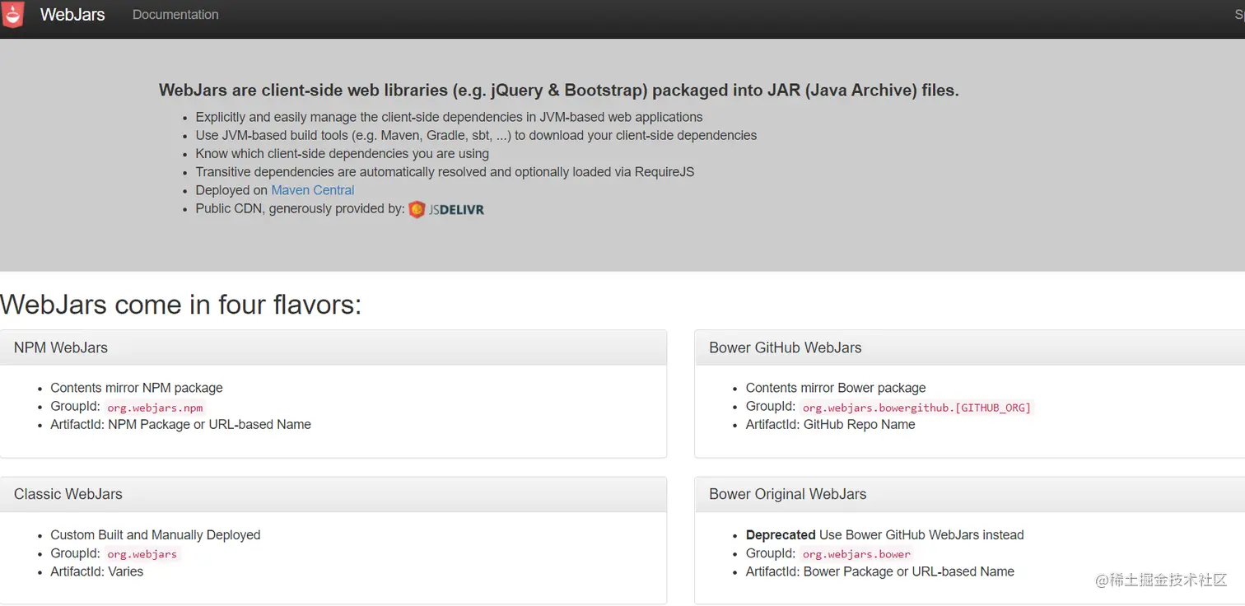Image resolution: width=1245 pixels, height=606 pixels.
Task: Click 'Transitive dependencies are automatically resolved' bullet
Action: point(445,172)
